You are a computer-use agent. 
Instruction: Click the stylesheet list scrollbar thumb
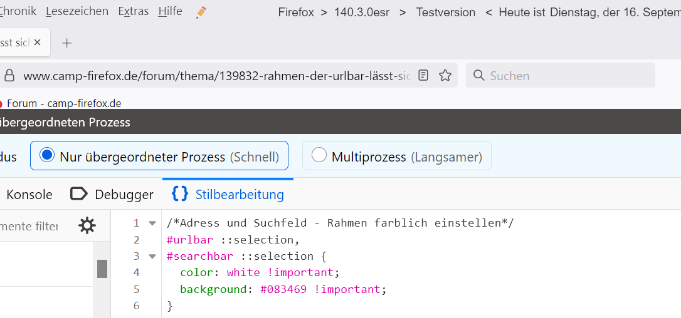click(x=102, y=269)
